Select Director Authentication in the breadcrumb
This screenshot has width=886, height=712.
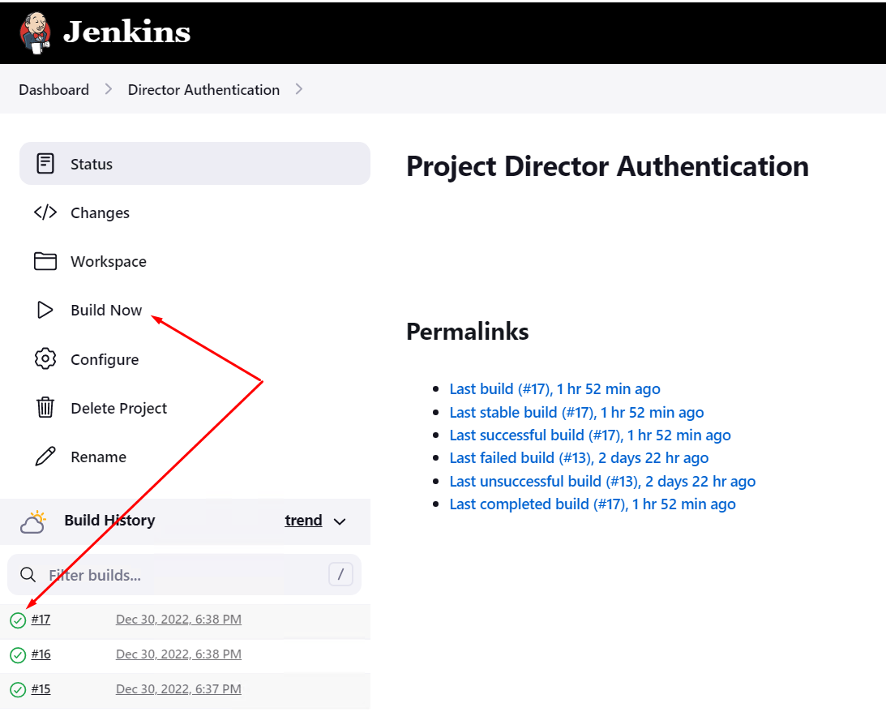click(203, 89)
